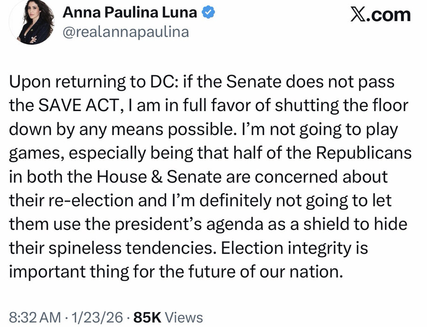Click the display name Anna Paulina Luna
Image resolution: width=427 pixels, height=327 pixels.
130,13
